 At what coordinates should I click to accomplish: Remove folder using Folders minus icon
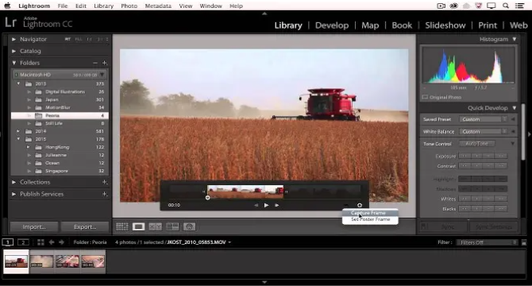coord(95,63)
